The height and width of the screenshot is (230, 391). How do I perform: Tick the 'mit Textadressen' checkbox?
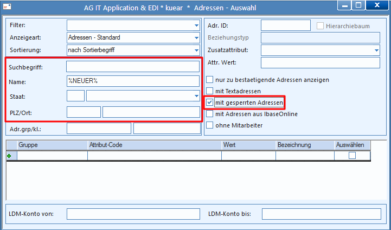point(210,91)
